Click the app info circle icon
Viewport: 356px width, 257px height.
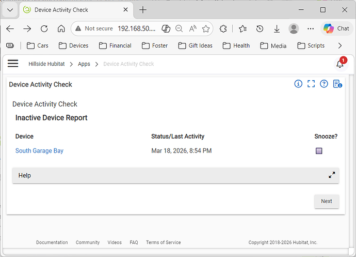click(x=298, y=84)
